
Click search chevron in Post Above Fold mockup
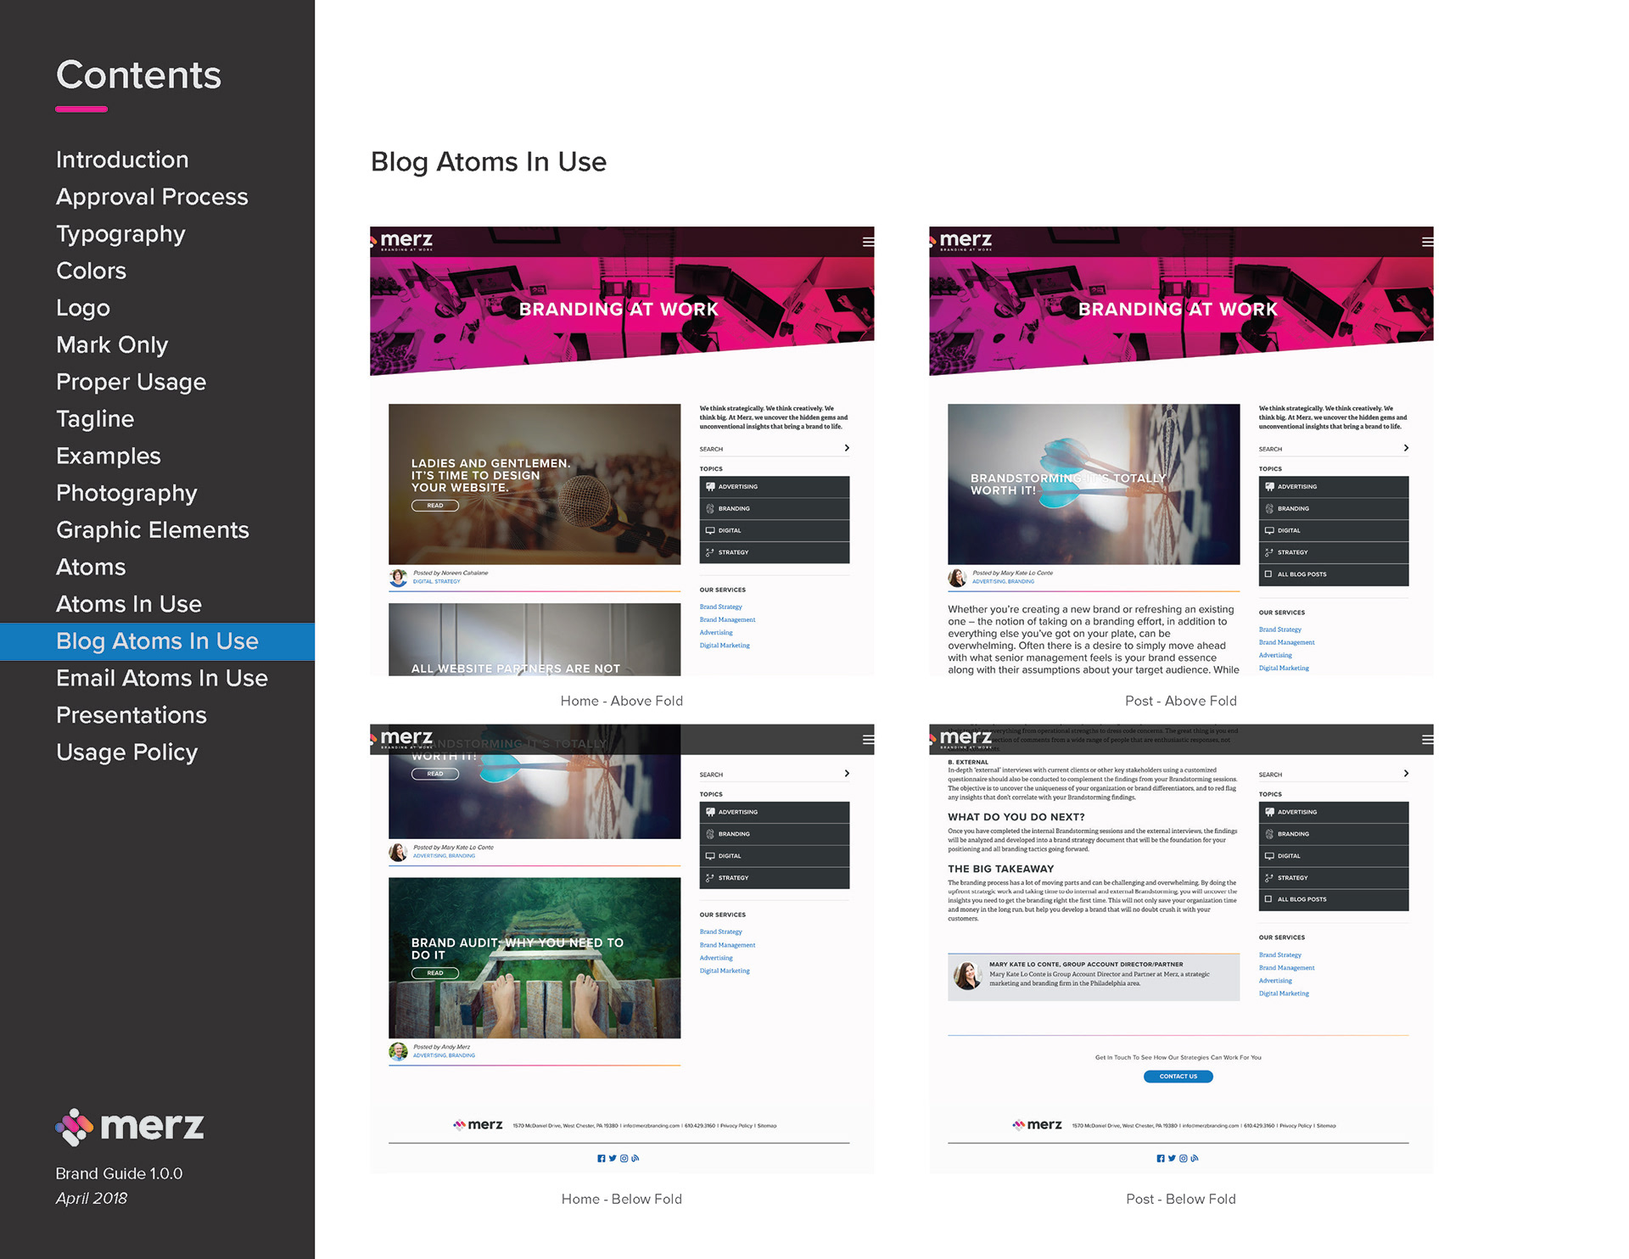[x=1406, y=448]
